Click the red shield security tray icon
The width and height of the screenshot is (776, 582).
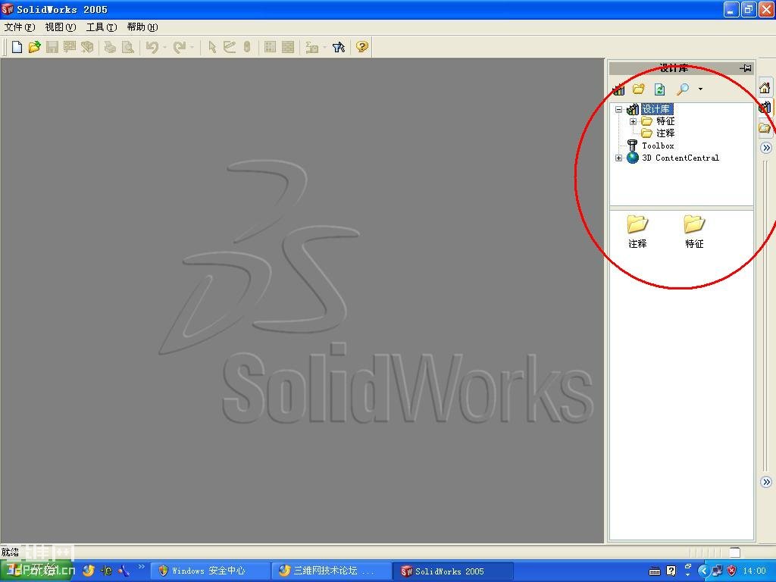pos(732,571)
